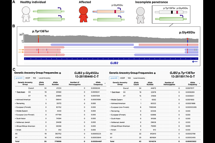Select gnomAD tab in p.Gly45Glu table
215x143 pixels.
19,78
